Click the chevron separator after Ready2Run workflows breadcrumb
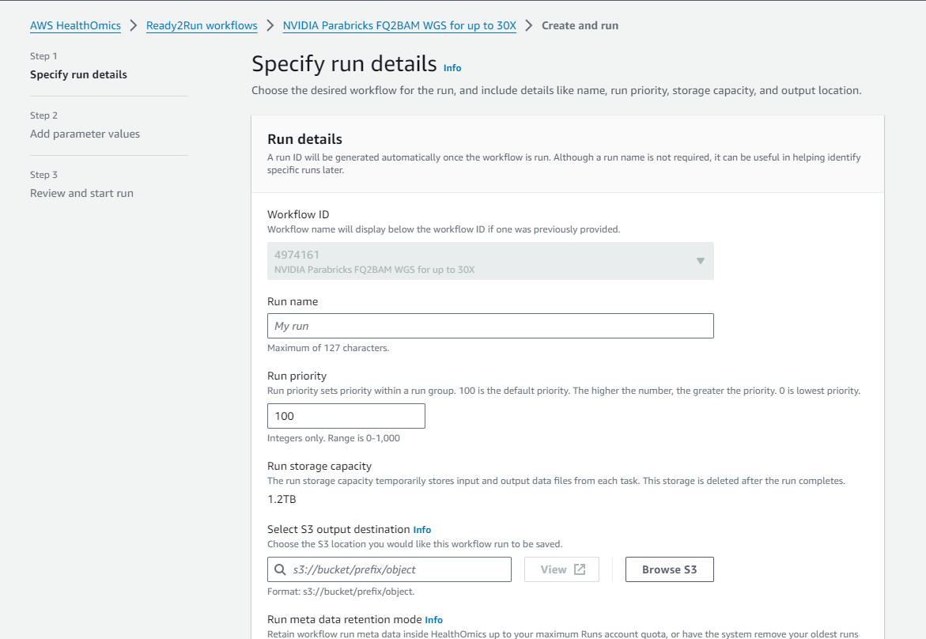The image size is (926, 639). point(270,25)
